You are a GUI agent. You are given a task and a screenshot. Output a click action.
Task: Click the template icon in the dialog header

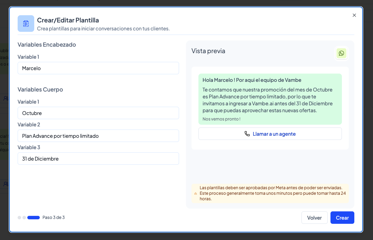pyautogui.click(x=26, y=23)
